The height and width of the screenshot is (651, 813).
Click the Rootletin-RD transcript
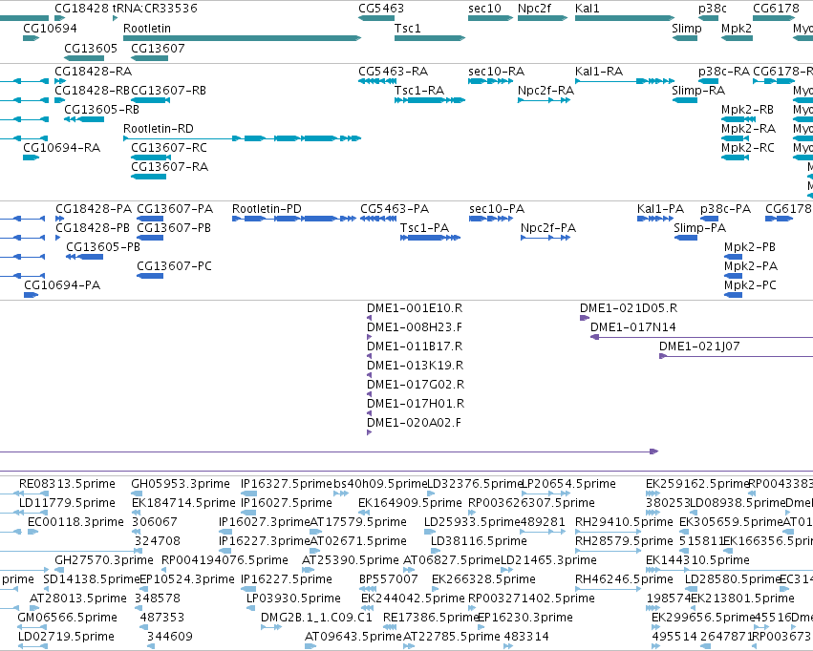tap(242, 138)
